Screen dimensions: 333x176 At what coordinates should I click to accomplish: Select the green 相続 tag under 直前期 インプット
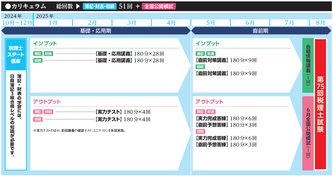(x=200, y=67)
